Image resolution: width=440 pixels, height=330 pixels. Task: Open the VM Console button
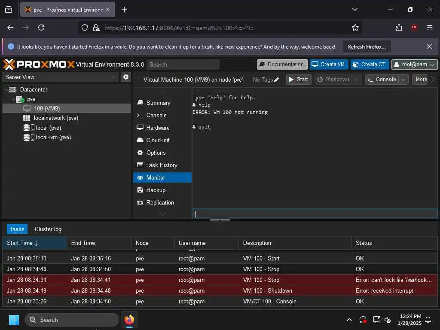[x=382, y=79]
